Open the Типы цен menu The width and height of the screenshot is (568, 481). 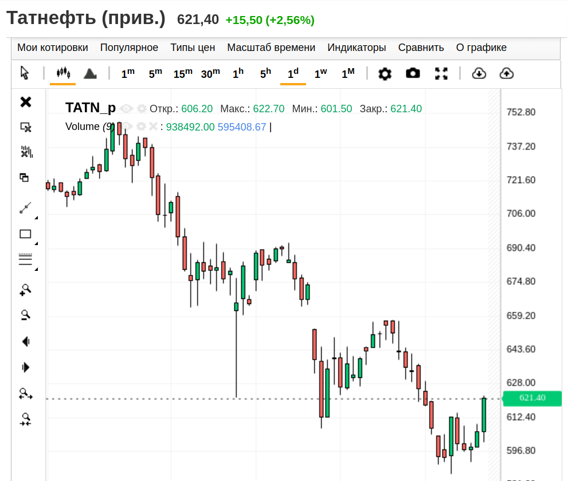(193, 48)
